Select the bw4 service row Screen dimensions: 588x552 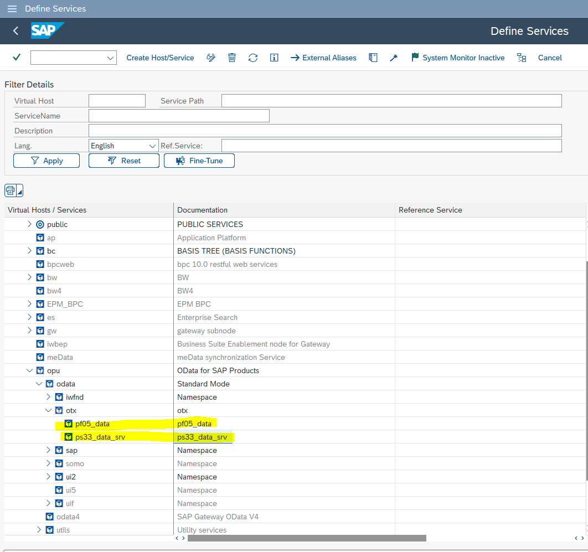tap(54, 291)
